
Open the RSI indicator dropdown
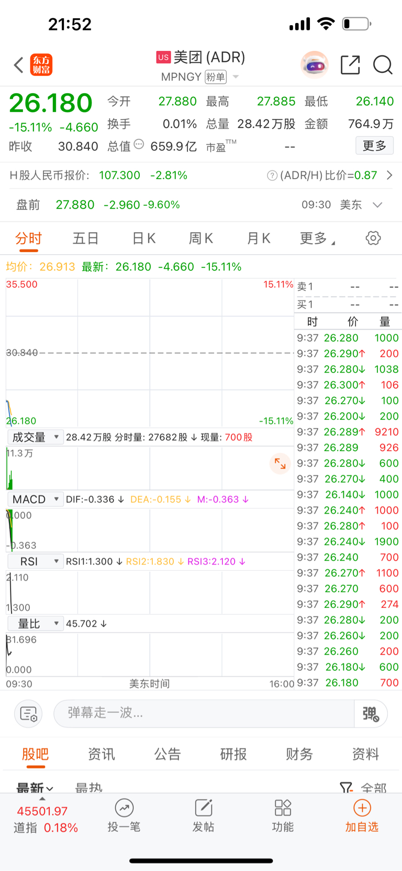(35, 561)
